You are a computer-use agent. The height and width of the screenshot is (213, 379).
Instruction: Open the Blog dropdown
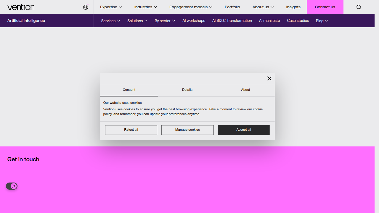coord(322,21)
